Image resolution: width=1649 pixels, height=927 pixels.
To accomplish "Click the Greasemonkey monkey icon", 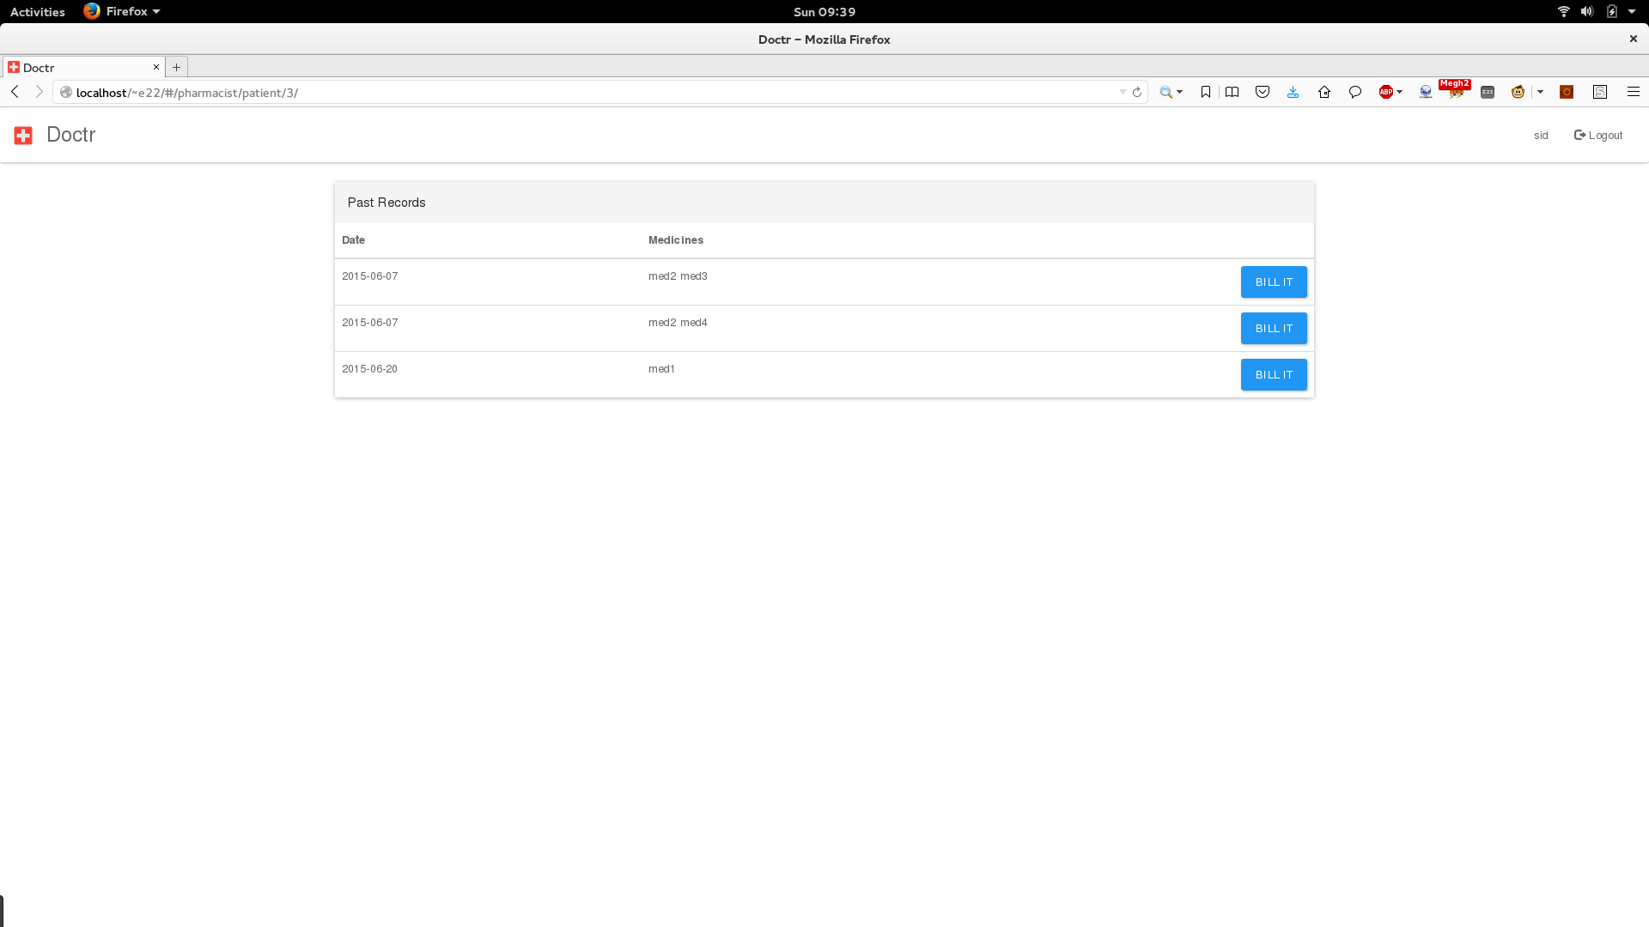I will [1518, 92].
